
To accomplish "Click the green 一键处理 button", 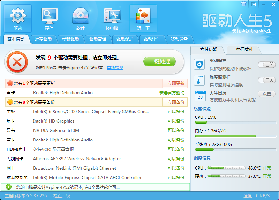I will coord(160,61).
